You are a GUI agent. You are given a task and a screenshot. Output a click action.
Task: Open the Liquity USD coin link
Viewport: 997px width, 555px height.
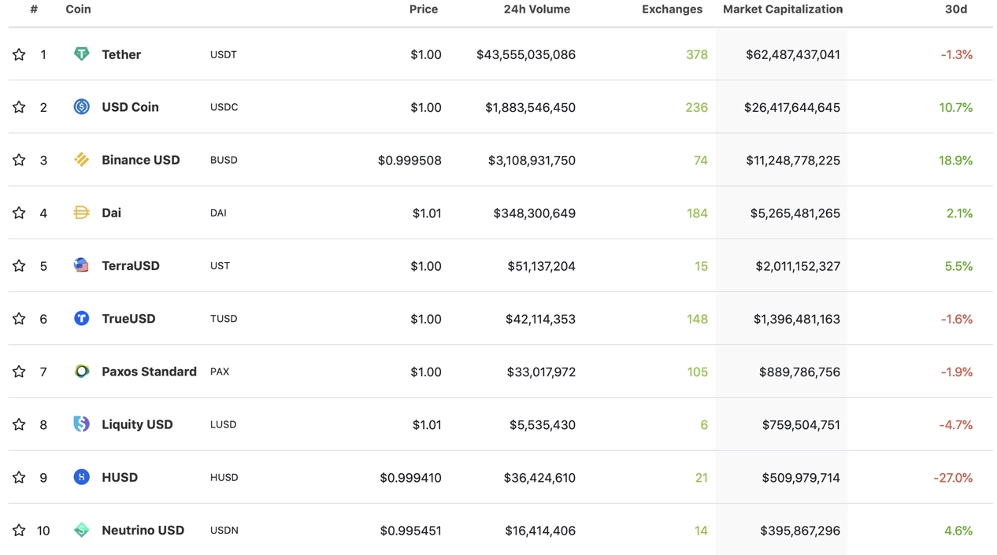(137, 424)
